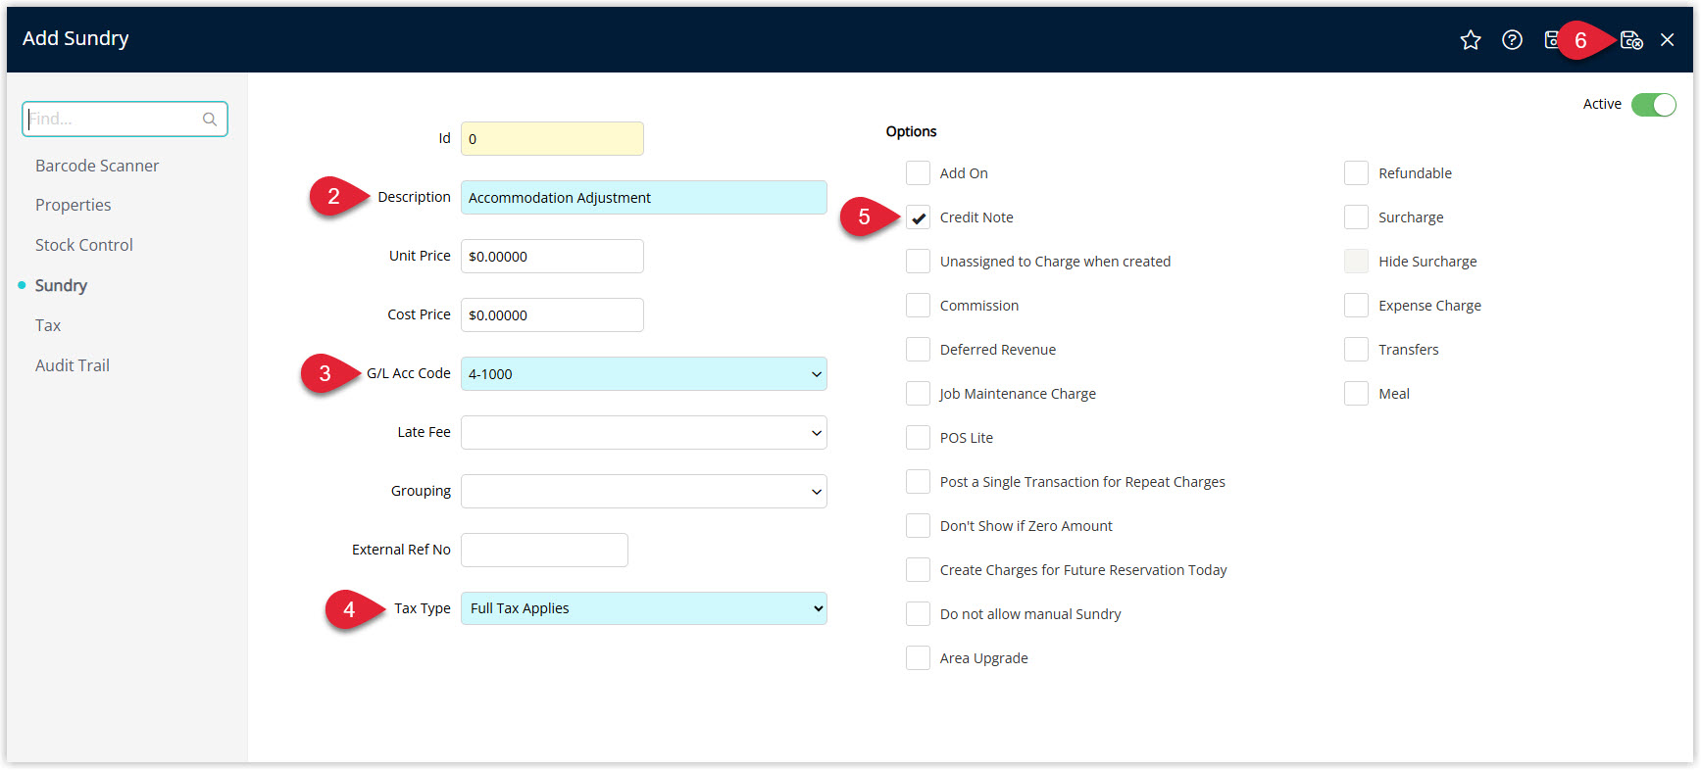Image resolution: width=1701 pixels, height=770 pixels.
Task: Uncheck the Credit Note checkbox
Action: 918,217
